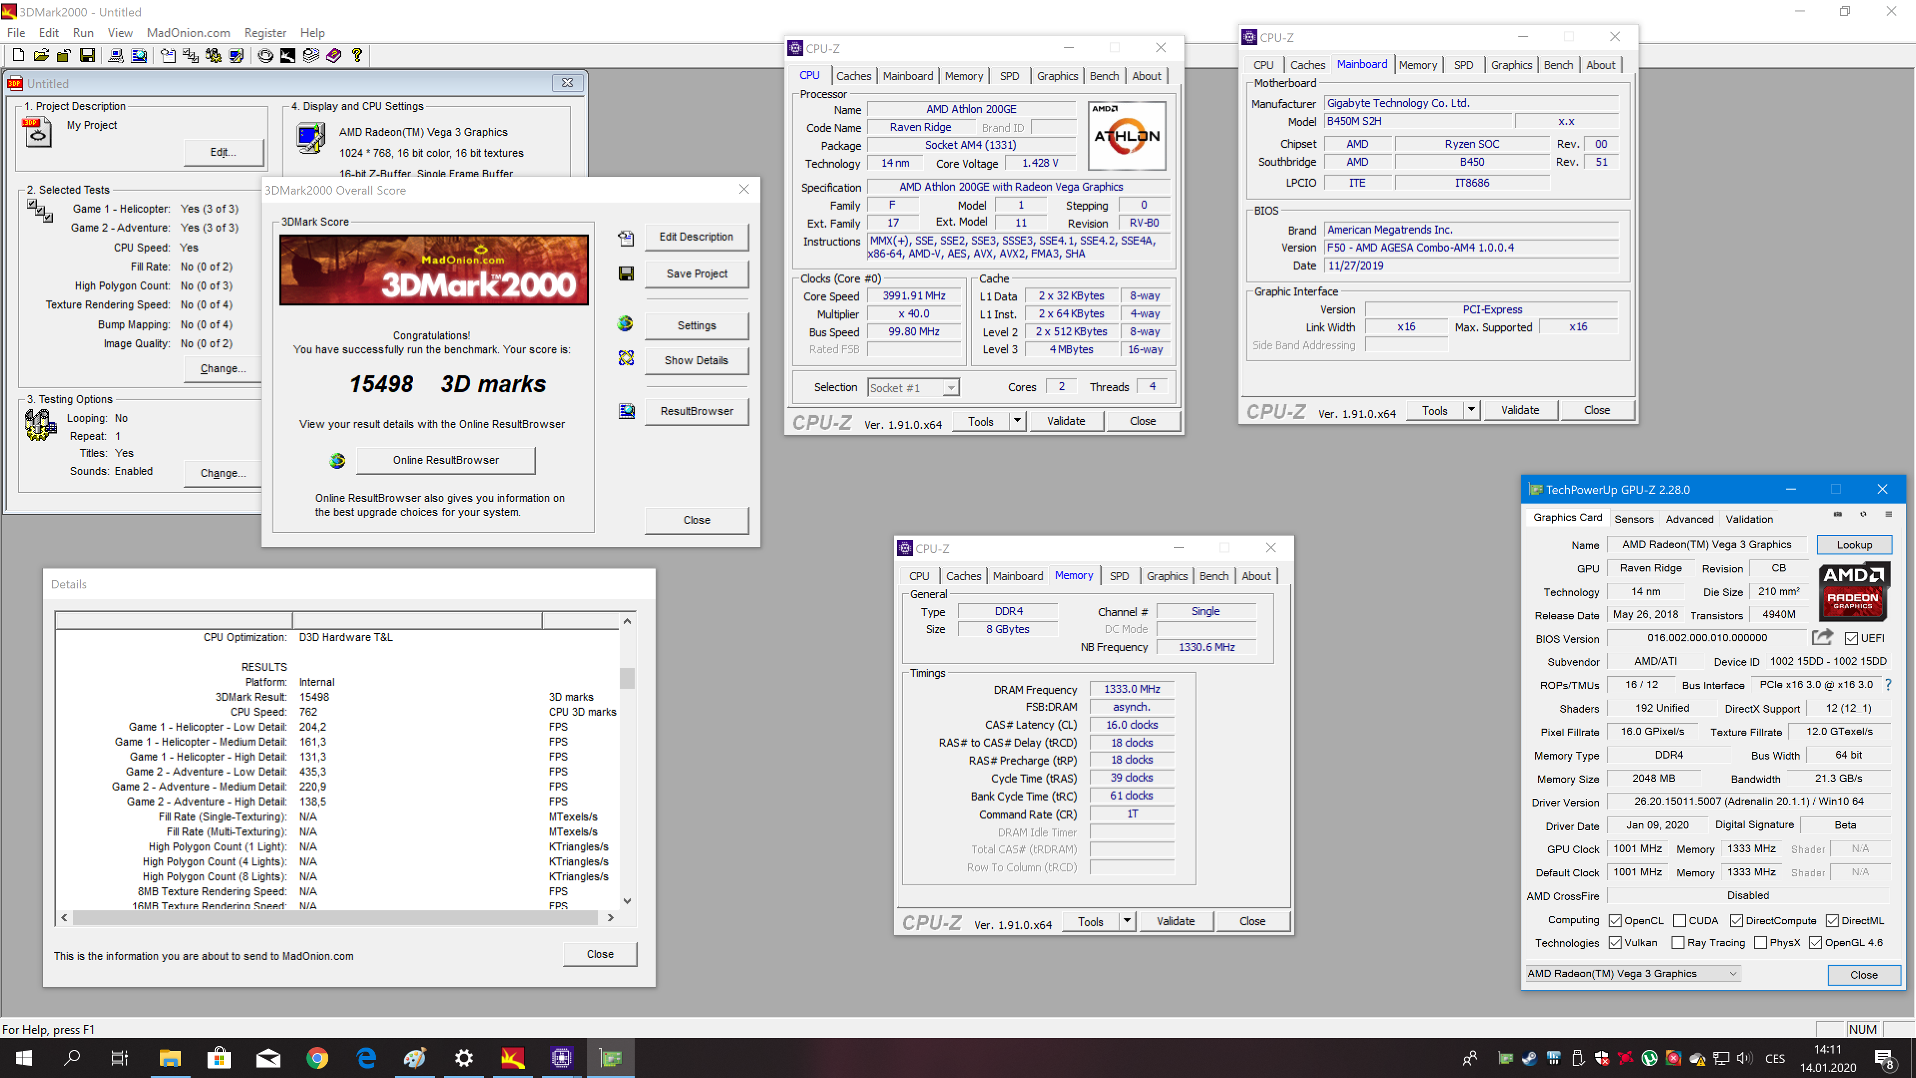The height and width of the screenshot is (1078, 1916).
Task: Toggle the OpenCL checkbox
Action: pos(1615,920)
